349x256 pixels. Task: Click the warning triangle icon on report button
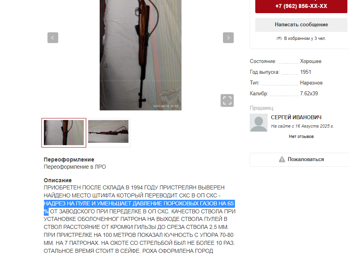point(282,160)
